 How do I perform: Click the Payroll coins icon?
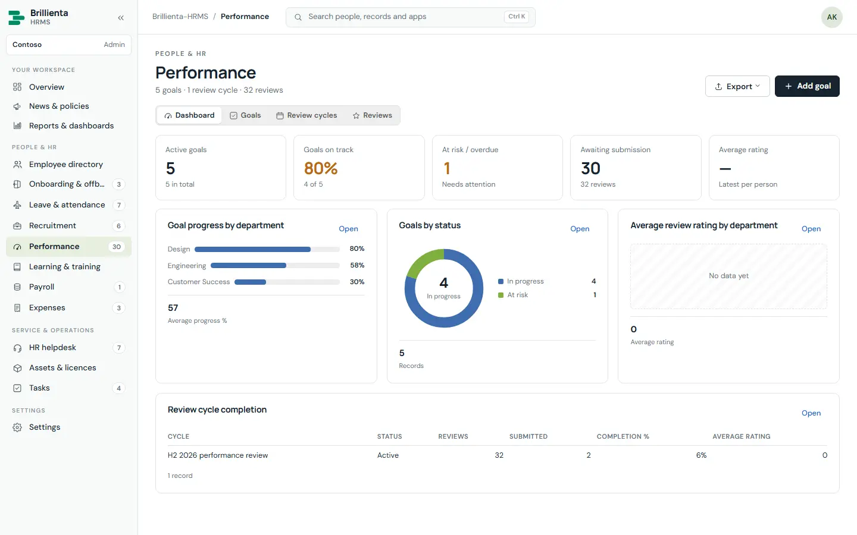tap(17, 287)
